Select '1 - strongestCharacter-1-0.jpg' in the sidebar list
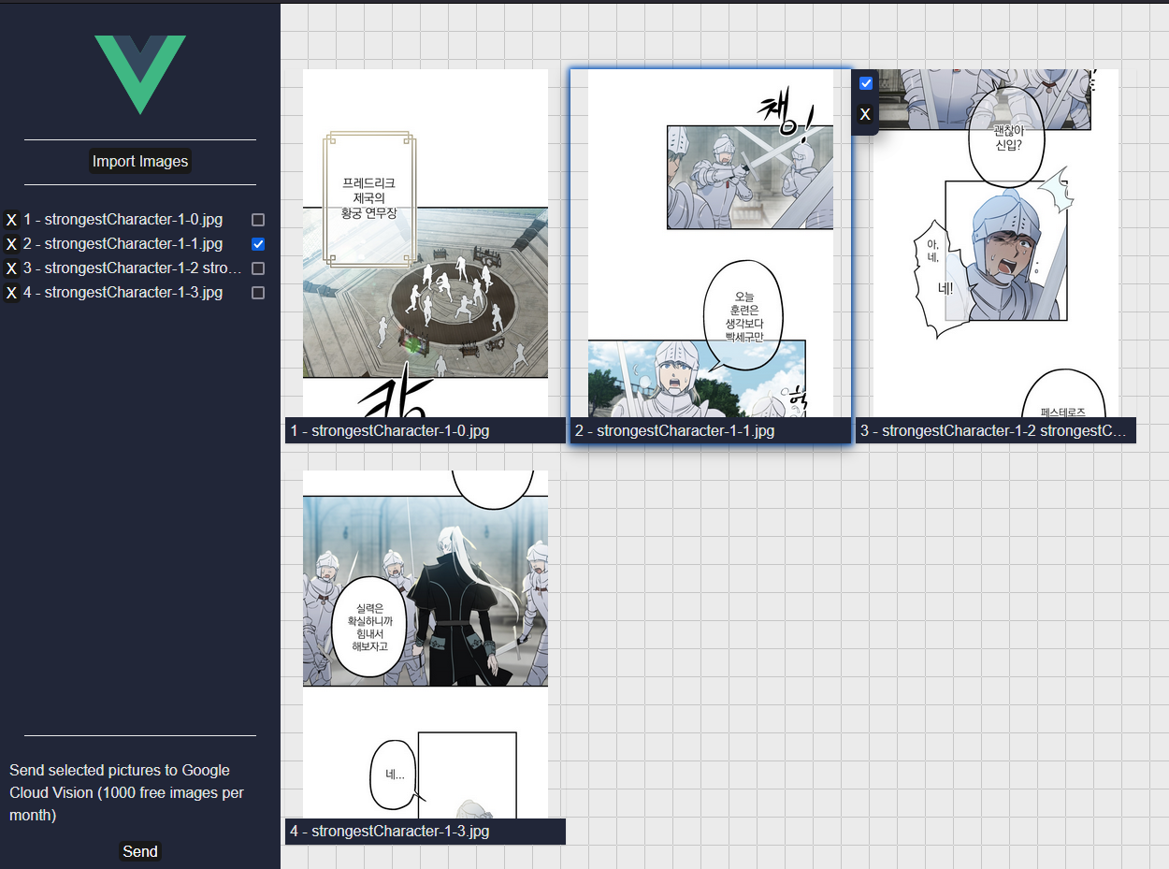The width and height of the screenshot is (1169, 869). [123, 220]
